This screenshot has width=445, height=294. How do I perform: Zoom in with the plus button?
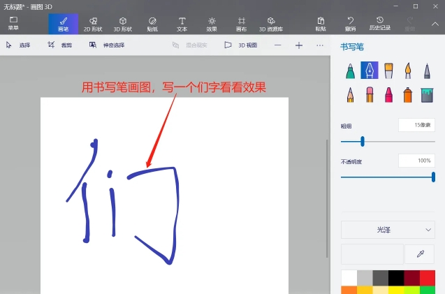pos(299,45)
